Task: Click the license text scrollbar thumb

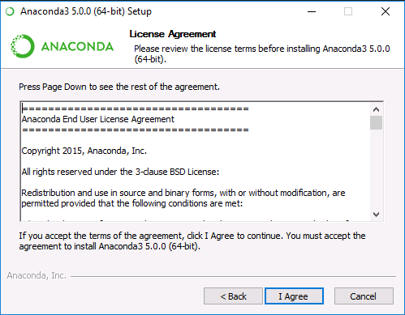Action: (x=376, y=123)
